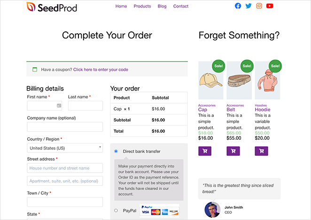Open the YouTube social icon

click(270, 6)
